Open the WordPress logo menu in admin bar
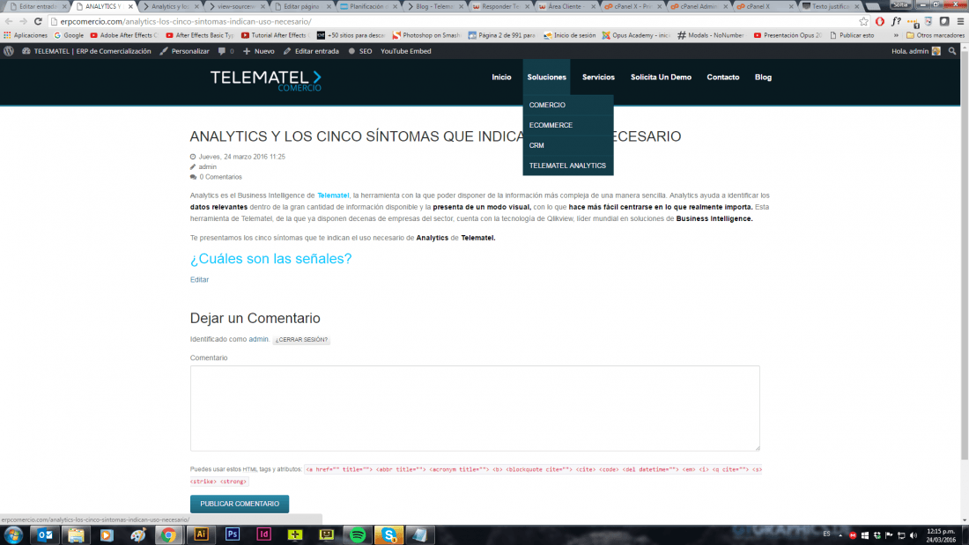This screenshot has width=969, height=545. tap(9, 51)
